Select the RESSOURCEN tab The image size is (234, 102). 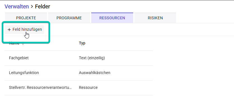click(x=112, y=18)
